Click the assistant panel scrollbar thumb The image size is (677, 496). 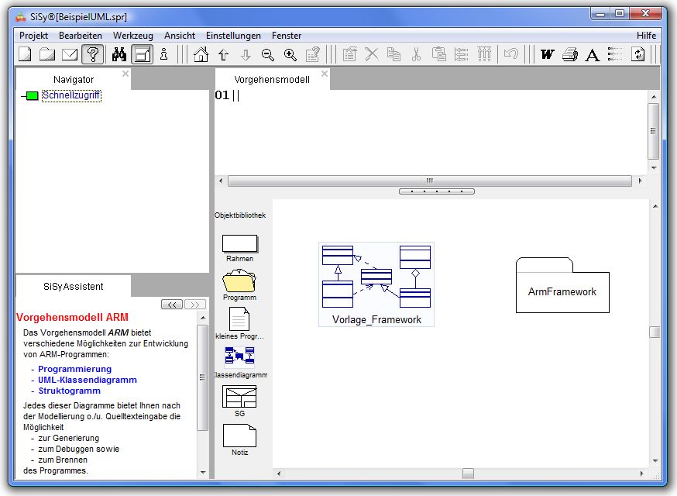(x=202, y=377)
